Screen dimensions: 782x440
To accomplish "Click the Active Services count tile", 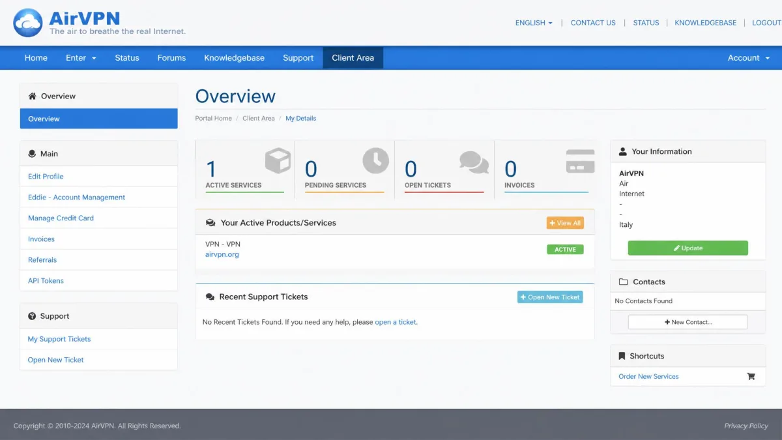I will [x=245, y=169].
